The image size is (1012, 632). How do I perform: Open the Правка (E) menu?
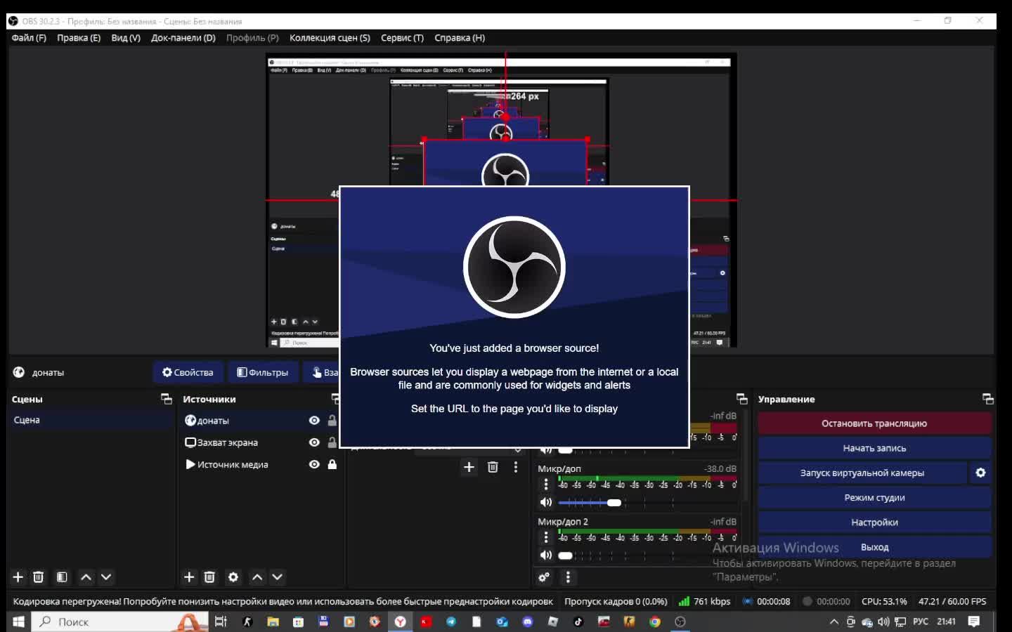pyautogui.click(x=79, y=38)
